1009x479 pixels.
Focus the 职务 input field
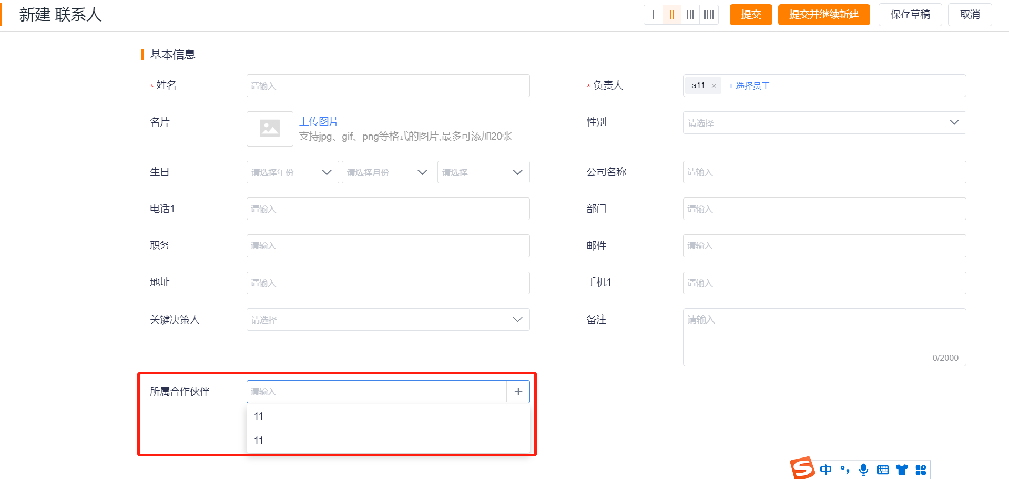click(388, 246)
